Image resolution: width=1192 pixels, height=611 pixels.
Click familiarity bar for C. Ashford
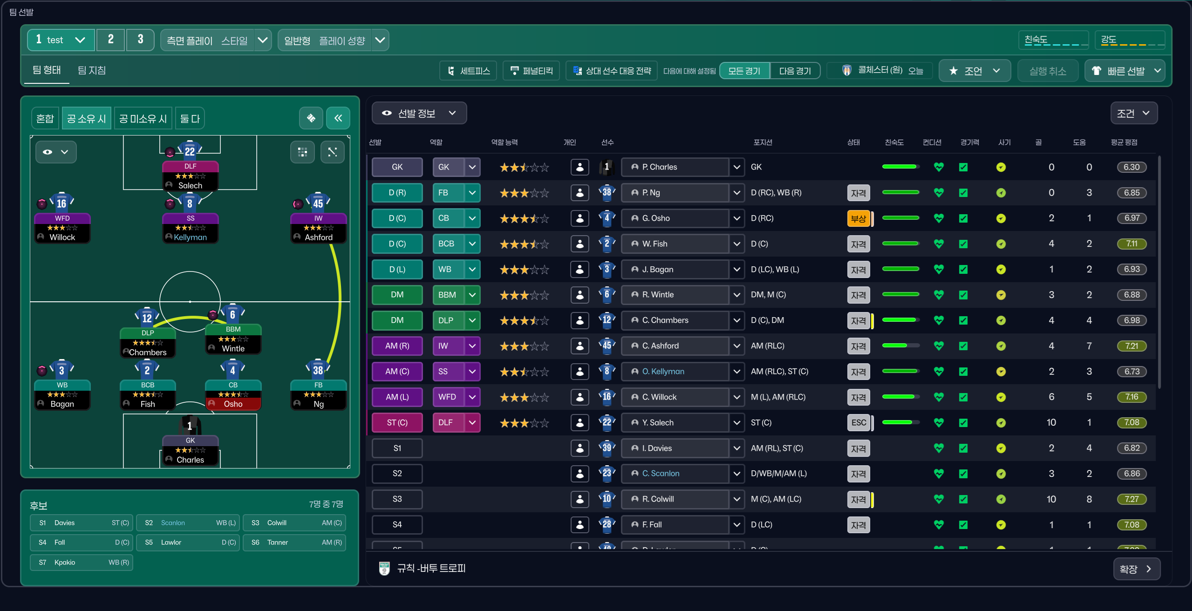pos(900,346)
